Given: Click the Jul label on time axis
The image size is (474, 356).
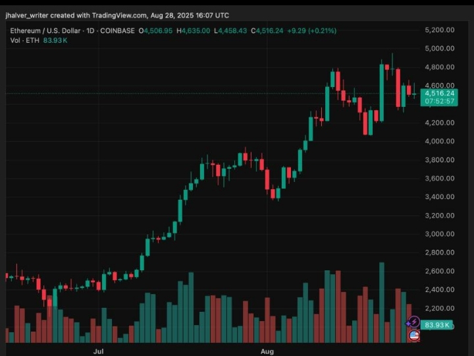Looking at the screenshot, I should pos(98,351).
